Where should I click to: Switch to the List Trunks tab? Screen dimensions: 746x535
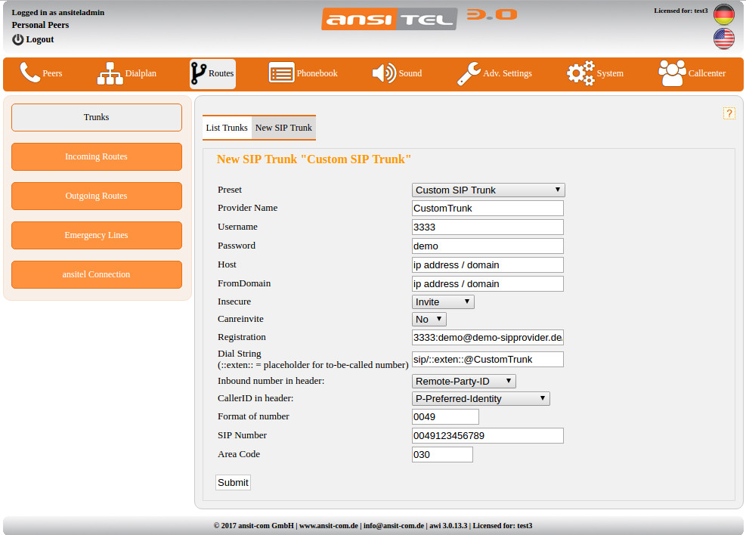point(227,128)
